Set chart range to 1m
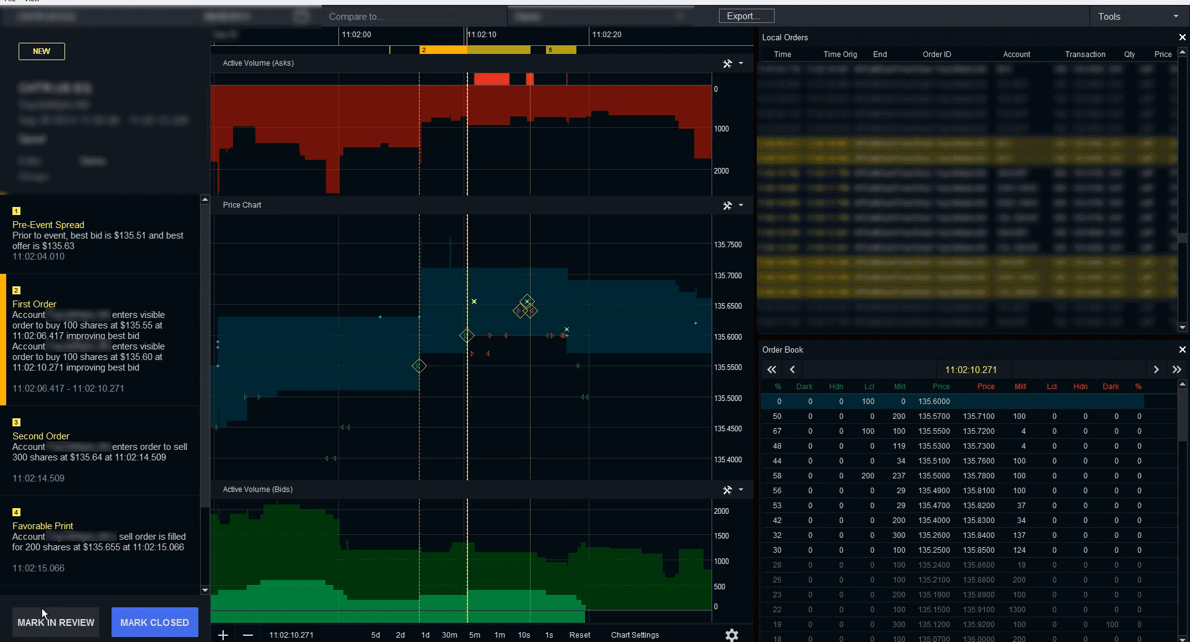This screenshot has width=1190, height=642. click(500, 635)
